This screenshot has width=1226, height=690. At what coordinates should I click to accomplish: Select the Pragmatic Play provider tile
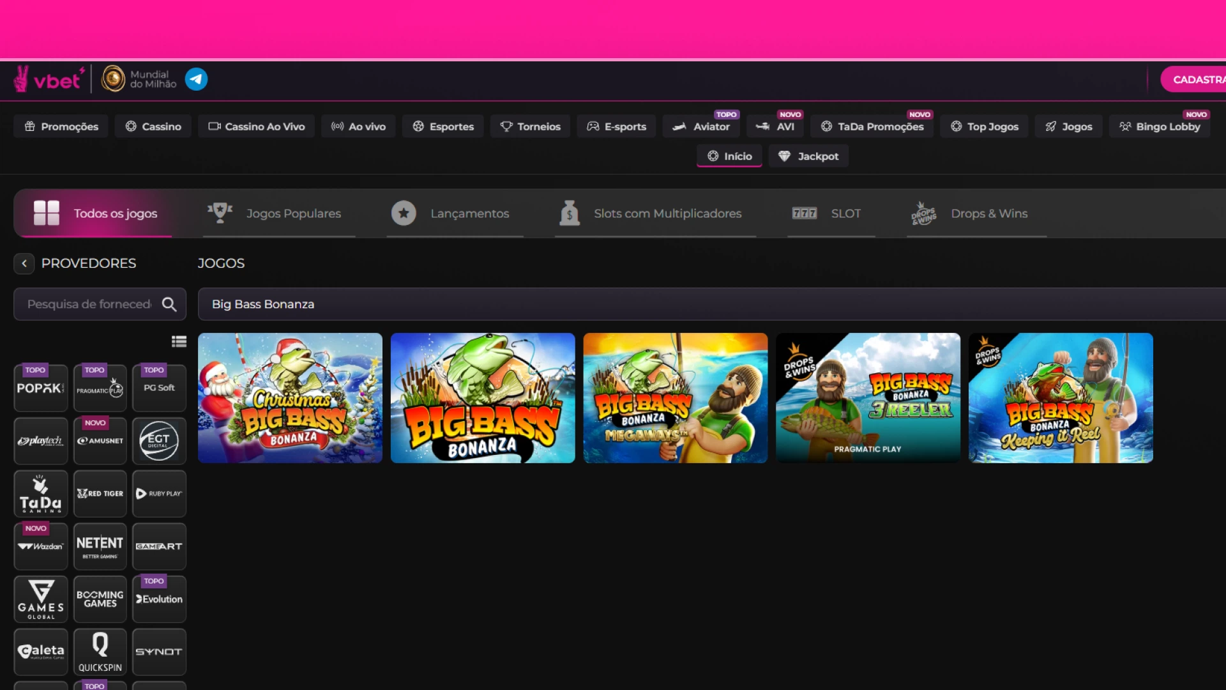(100, 388)
